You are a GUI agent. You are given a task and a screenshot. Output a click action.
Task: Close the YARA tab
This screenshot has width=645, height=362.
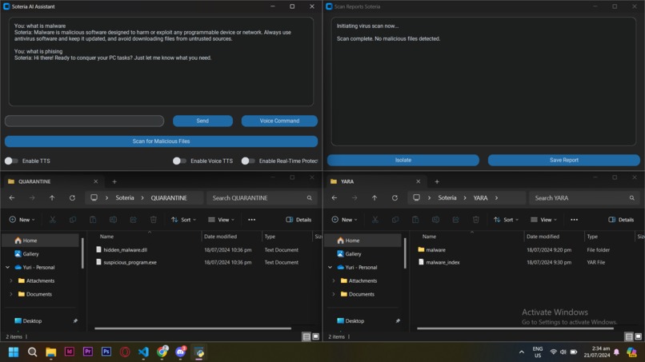419,181
